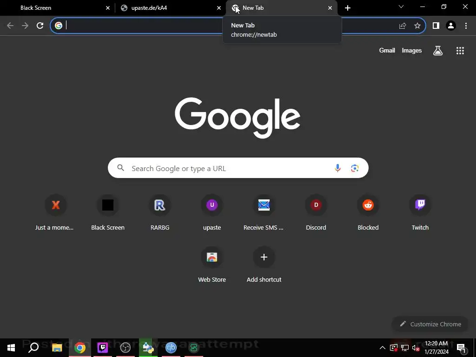Show hidden system tray icons
This screenshot has height=357, width=476.
383,348
